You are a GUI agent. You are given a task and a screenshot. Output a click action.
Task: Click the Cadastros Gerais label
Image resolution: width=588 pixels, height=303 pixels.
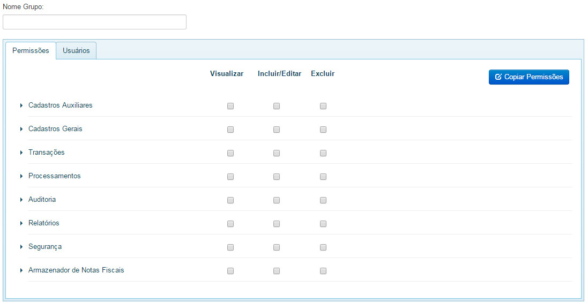(56, 129)
